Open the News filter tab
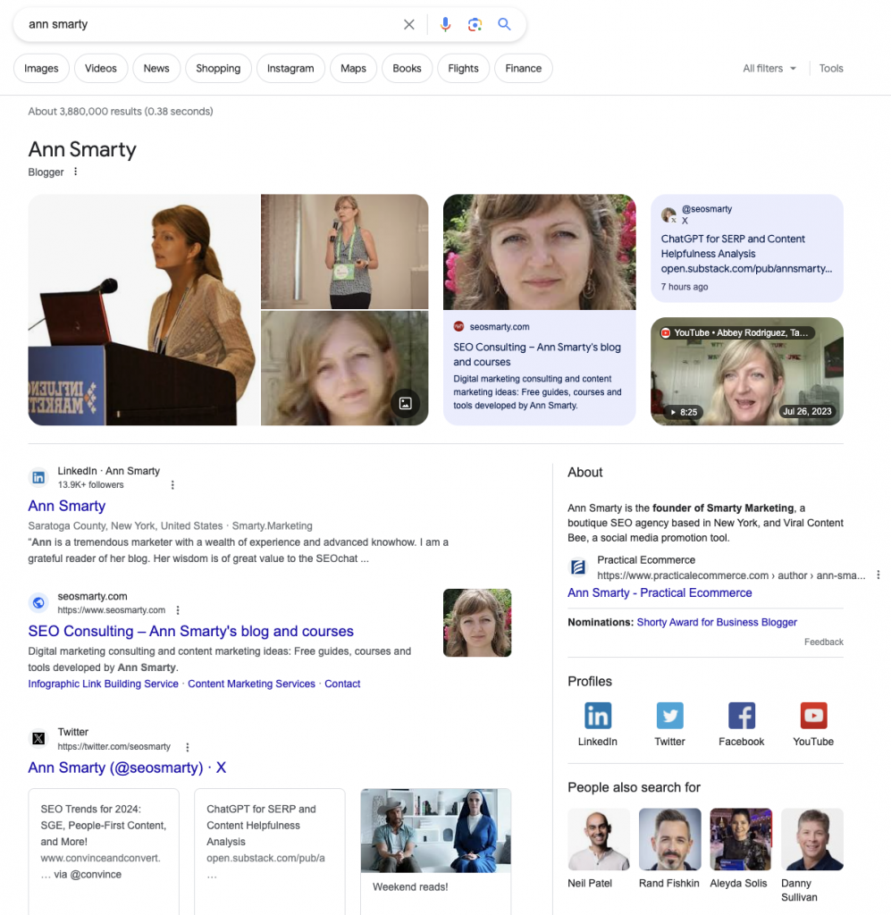Image resolution: width=891 pixels, height=915 pixels. pos(156,68)
